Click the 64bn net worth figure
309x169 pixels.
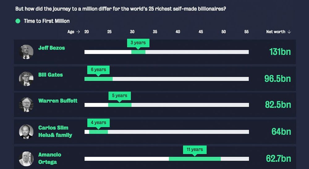281,132
